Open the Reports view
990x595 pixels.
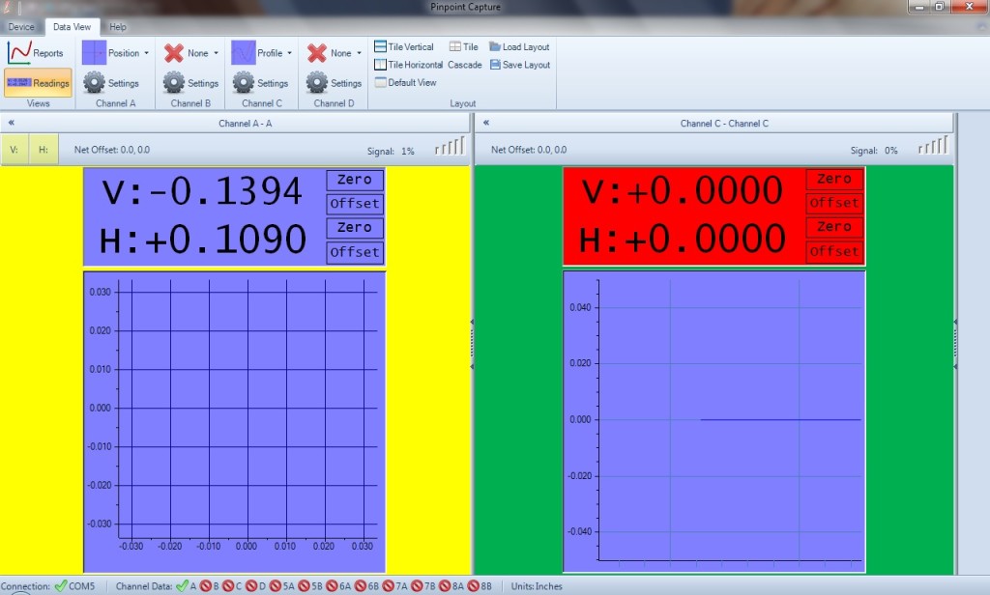coord(36,53)
